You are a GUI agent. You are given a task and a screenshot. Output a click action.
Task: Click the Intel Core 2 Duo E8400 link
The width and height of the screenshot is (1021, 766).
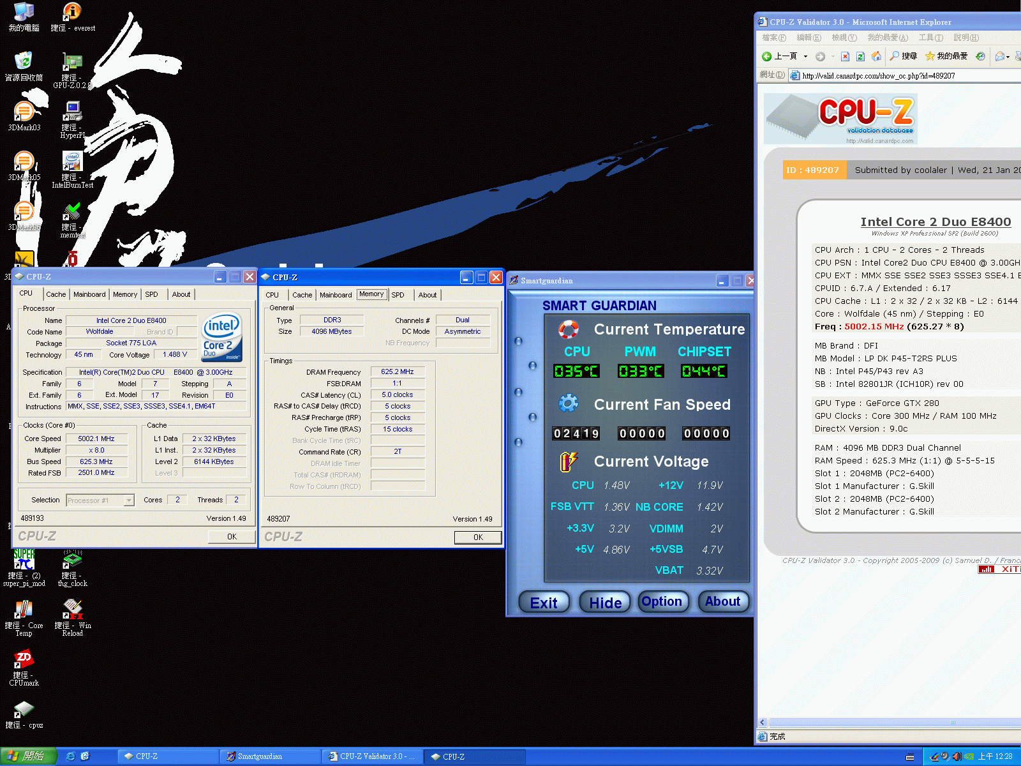coord(935,222)
